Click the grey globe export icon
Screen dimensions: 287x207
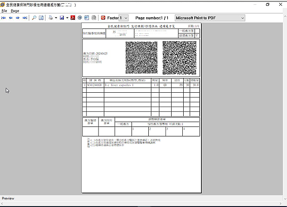click(x=94, y=18)
